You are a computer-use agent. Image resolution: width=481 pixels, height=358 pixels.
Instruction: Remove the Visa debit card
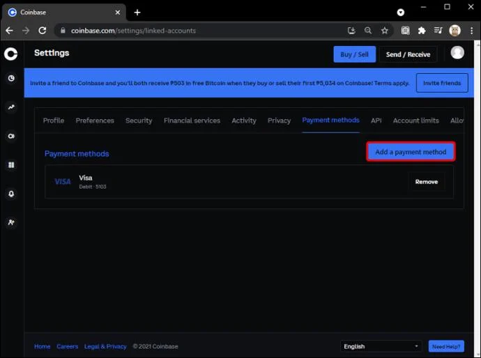pos(427,182)
